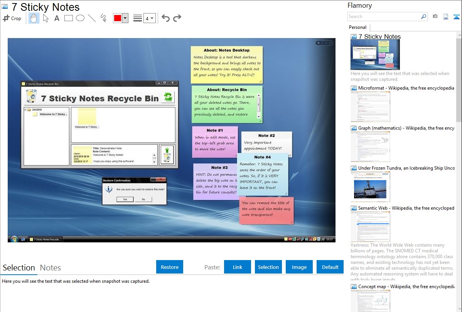Click the Flamory icon beside main title
462x312 pixels.
(x=5, y=7)
